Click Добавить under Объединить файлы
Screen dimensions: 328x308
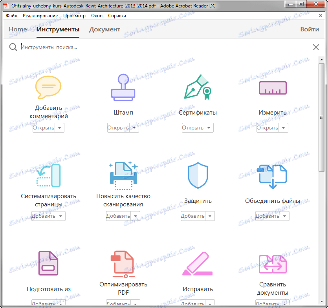(x=268, y=216)
